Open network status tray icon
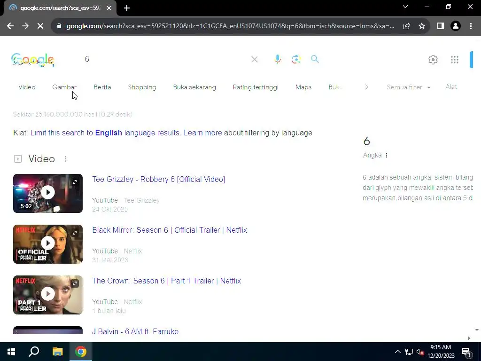 [409, 352]
